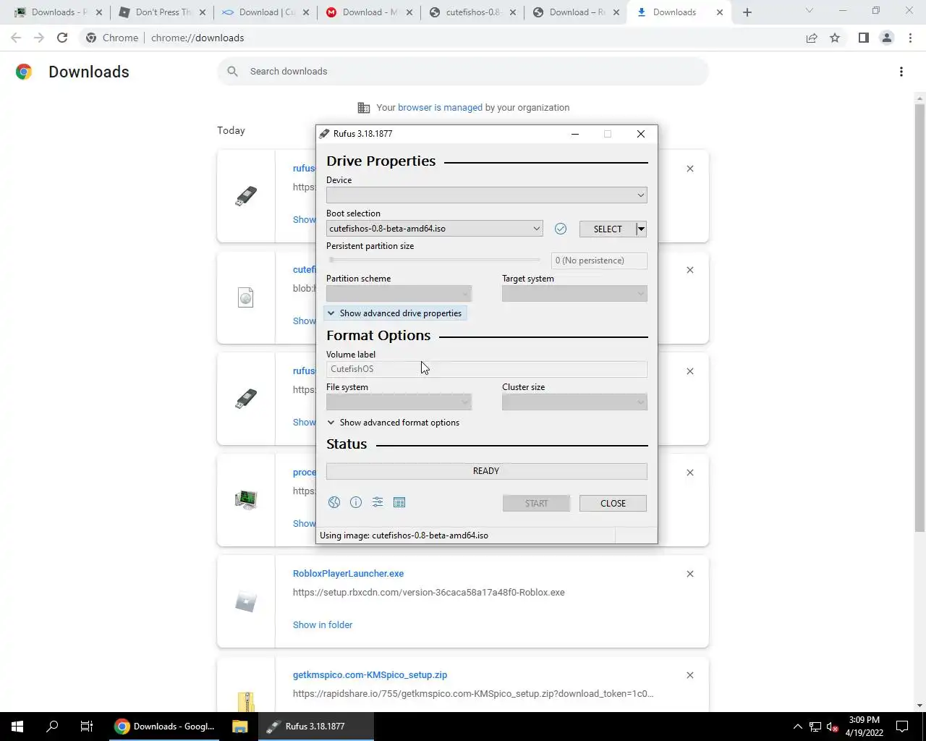
Task: Open a new Chrome tab
Action: 747,12
